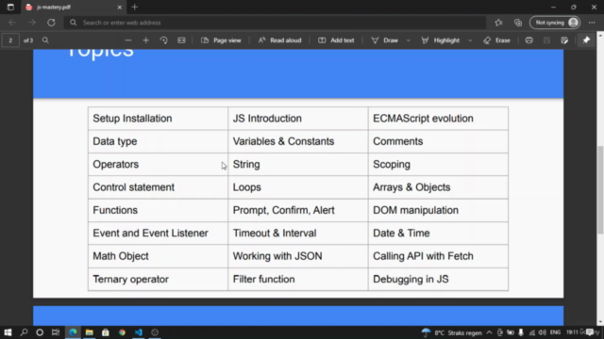Click the weather widget showing 8°C
Image resolution: width=604 pixels, height=339 pixels.
point(451,332)
